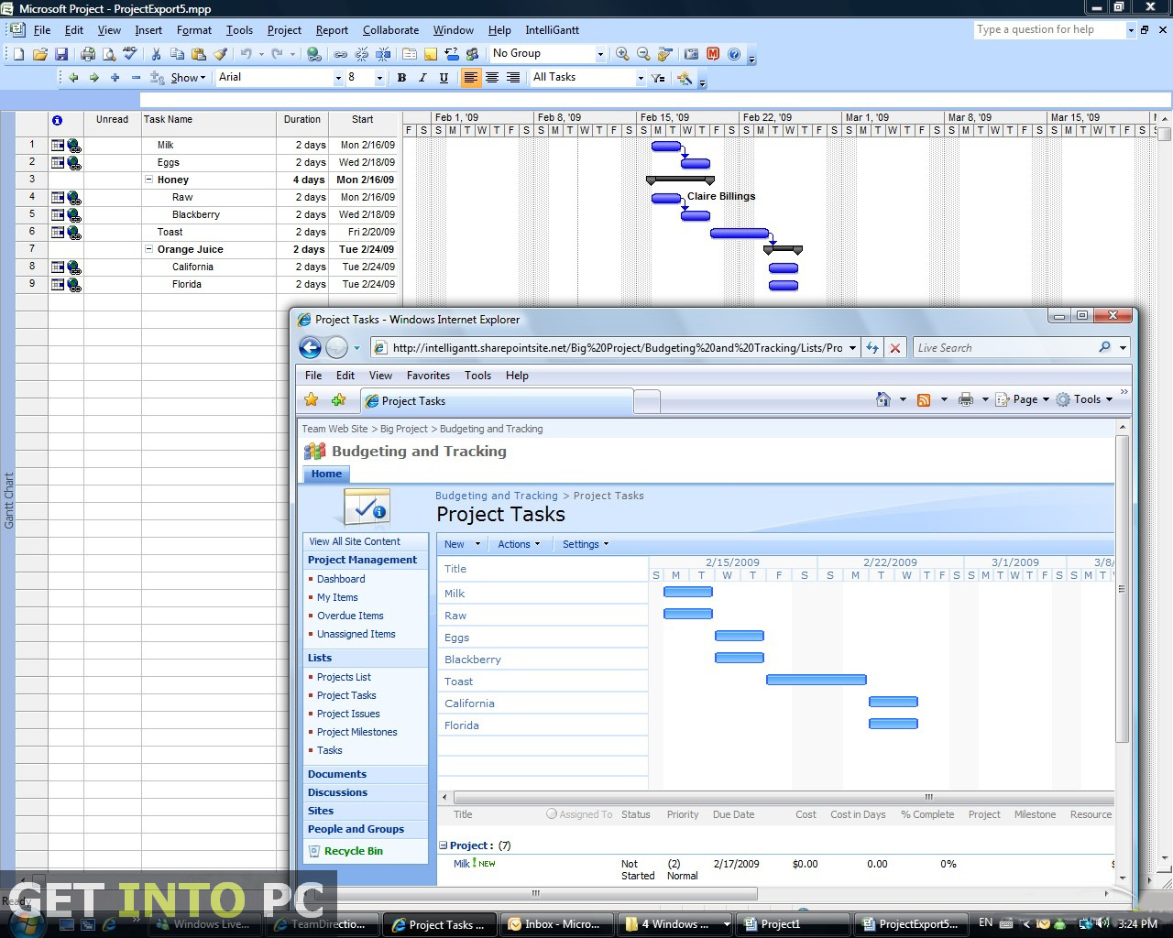
Task: Open the Collaborate menu in Project
Action: click(390, 30)
